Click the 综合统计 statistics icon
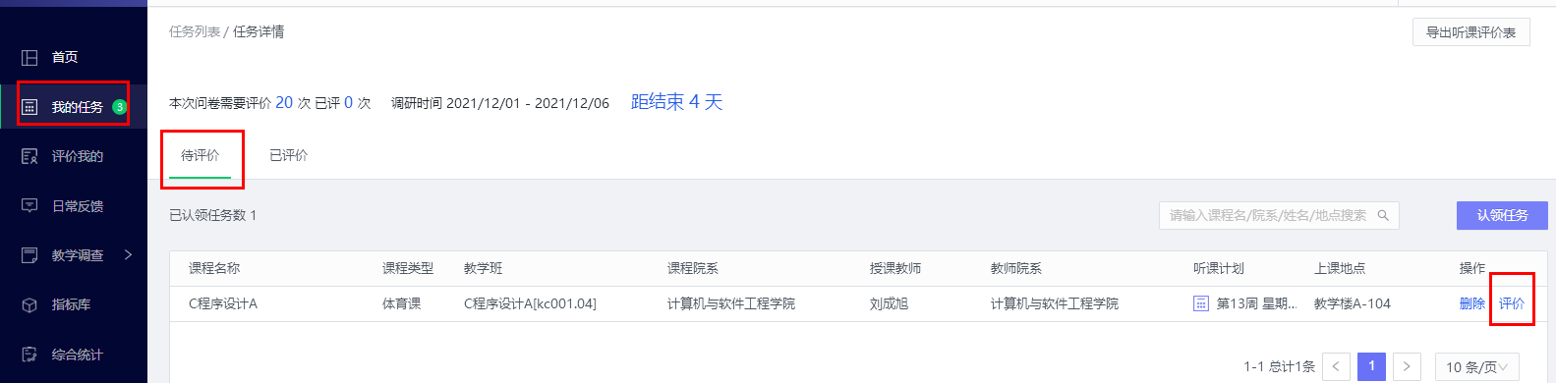Viewport: 1556px width, 383px height. coord(29,355)
